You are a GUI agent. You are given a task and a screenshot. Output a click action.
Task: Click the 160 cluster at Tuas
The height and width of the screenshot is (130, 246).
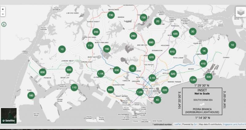click(31, 95)
